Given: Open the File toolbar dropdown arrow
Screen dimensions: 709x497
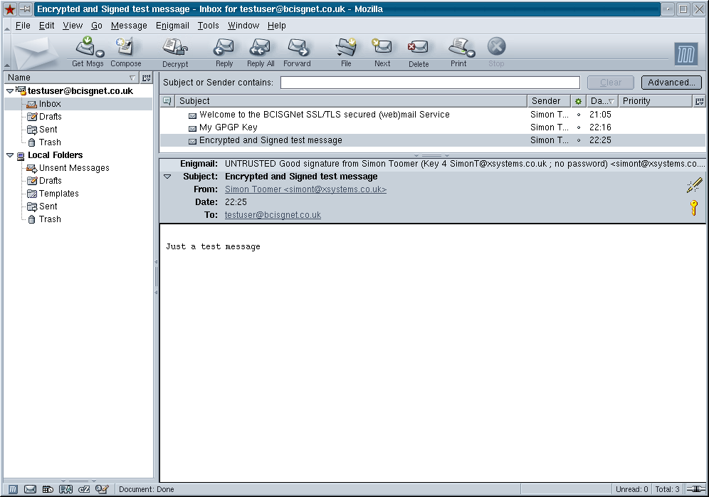Looking at the screenshot, I should coord(340,55).
